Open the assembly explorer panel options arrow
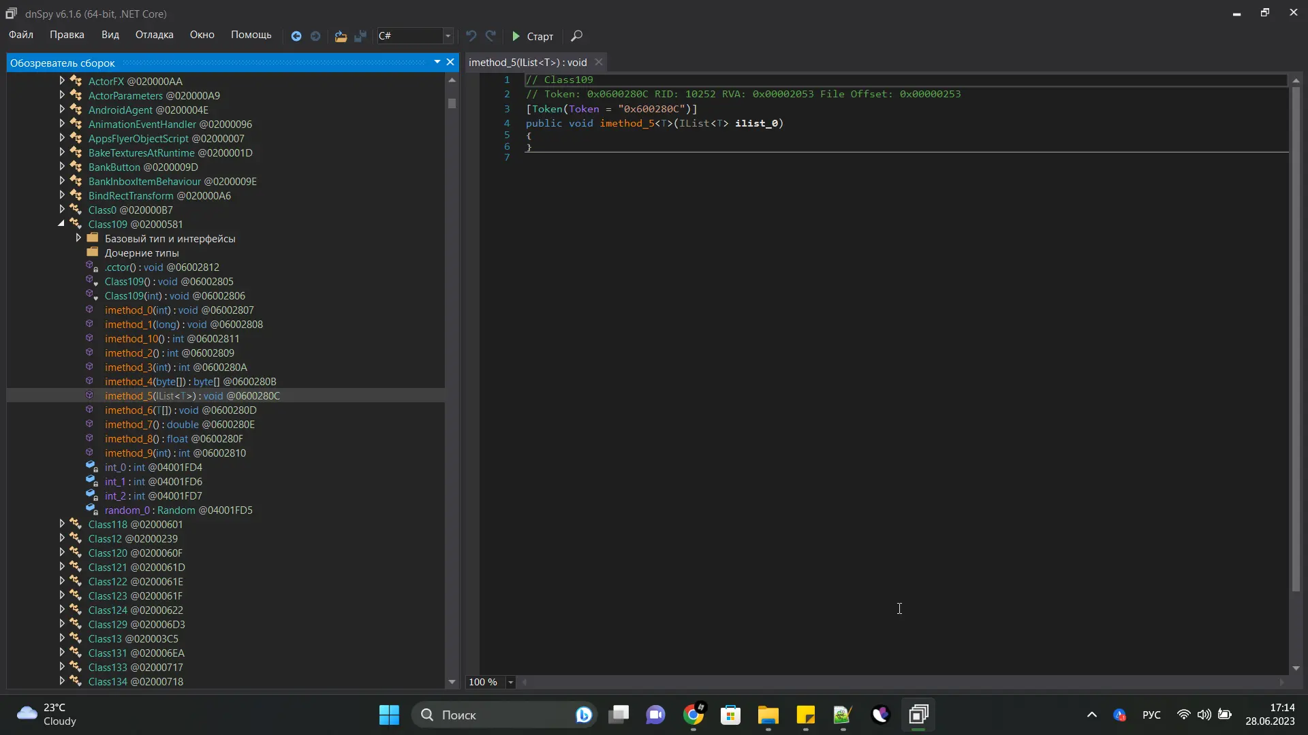This screenshot has height=735, width=1308. [x=437, y=62]
